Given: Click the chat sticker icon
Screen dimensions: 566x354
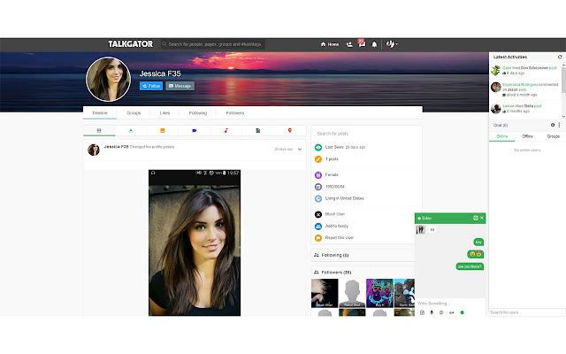Looking at the screenshot, I should point(441,312).
